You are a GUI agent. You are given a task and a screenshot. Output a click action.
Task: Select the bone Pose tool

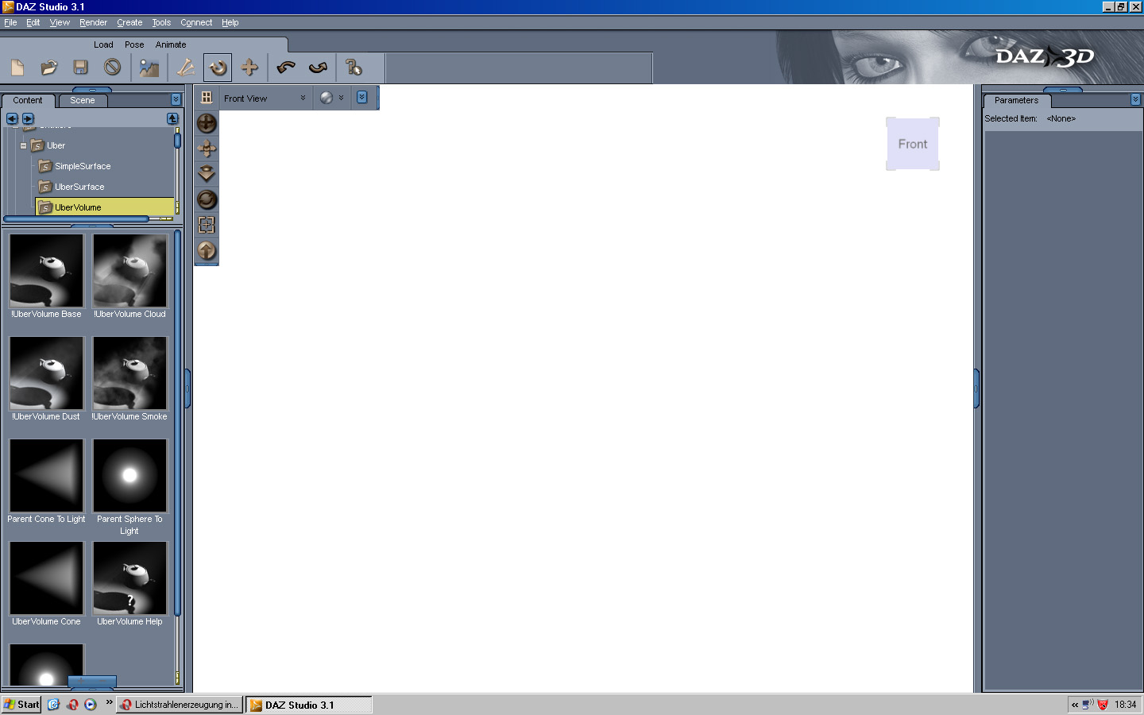tap(185, 68)
